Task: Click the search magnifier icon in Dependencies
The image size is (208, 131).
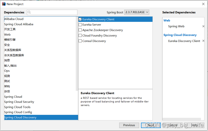Action: coord(29,12)
